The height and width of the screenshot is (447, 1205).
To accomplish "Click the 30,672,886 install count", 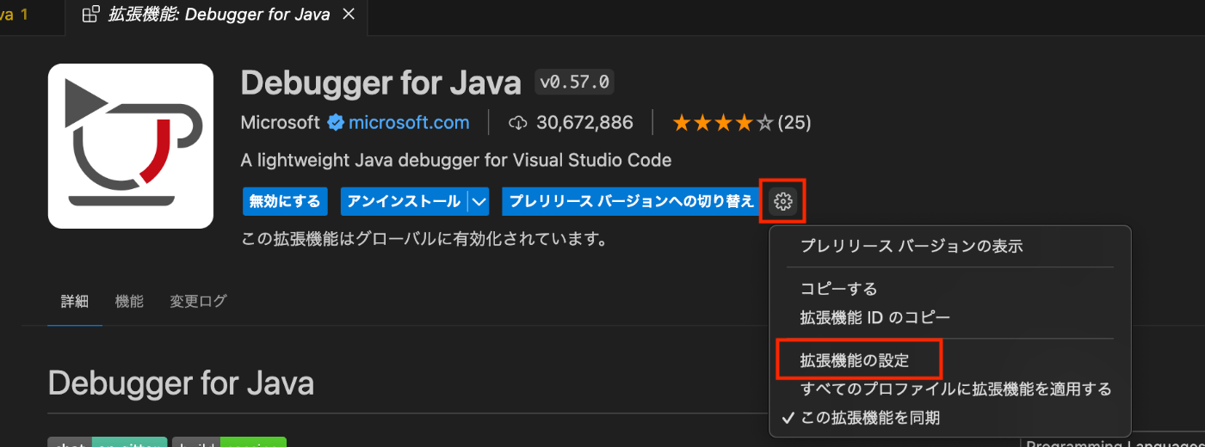I will pos(584,123).
